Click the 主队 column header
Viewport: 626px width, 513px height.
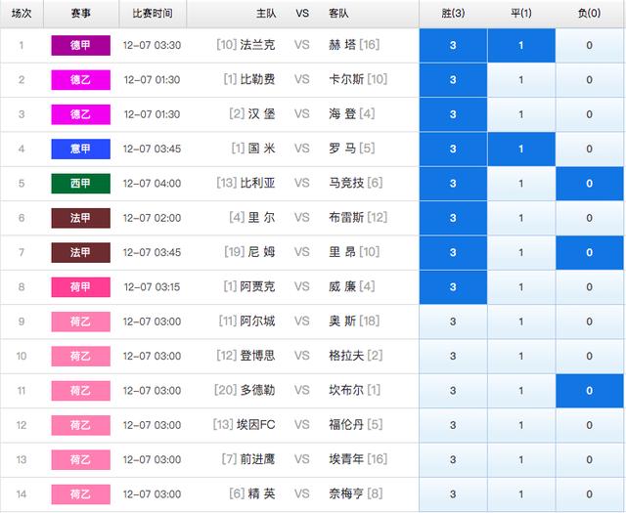point(266,14)
